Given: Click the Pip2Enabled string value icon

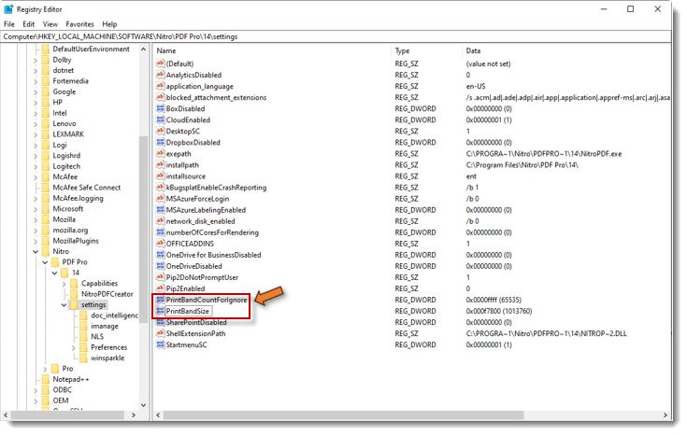Looking at the screenshot, I should point(161,288).
